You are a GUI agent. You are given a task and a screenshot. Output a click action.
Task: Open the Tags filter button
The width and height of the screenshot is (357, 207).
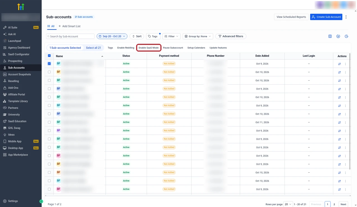pyautogui.click(x=153, y=36)
